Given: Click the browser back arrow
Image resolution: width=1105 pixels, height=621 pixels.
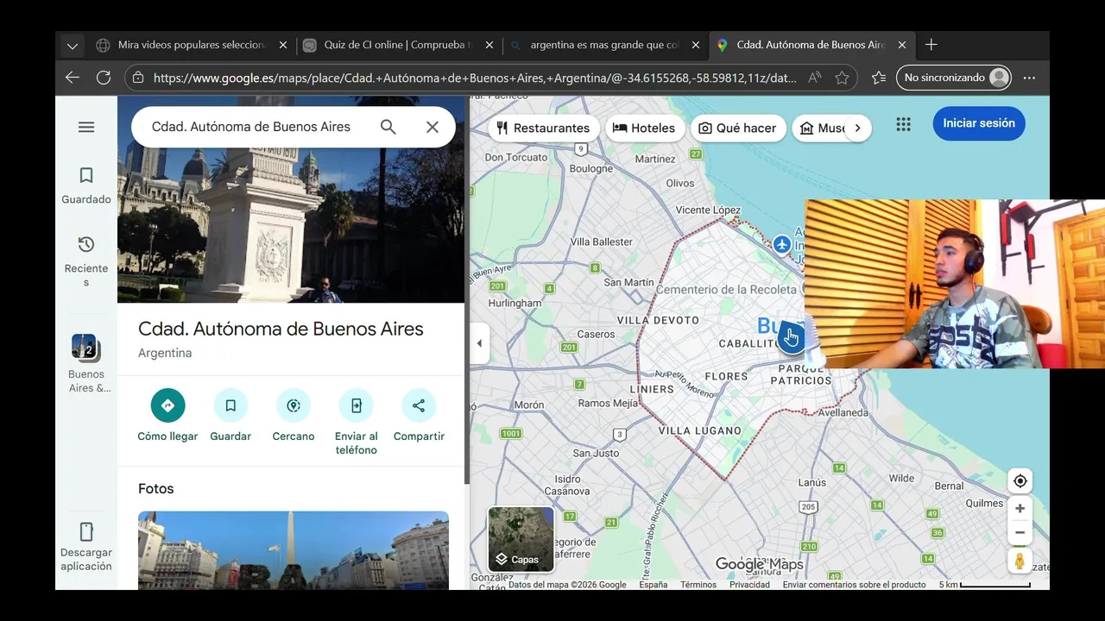Looking at the screenshot, I should click(x=73, y=78).
